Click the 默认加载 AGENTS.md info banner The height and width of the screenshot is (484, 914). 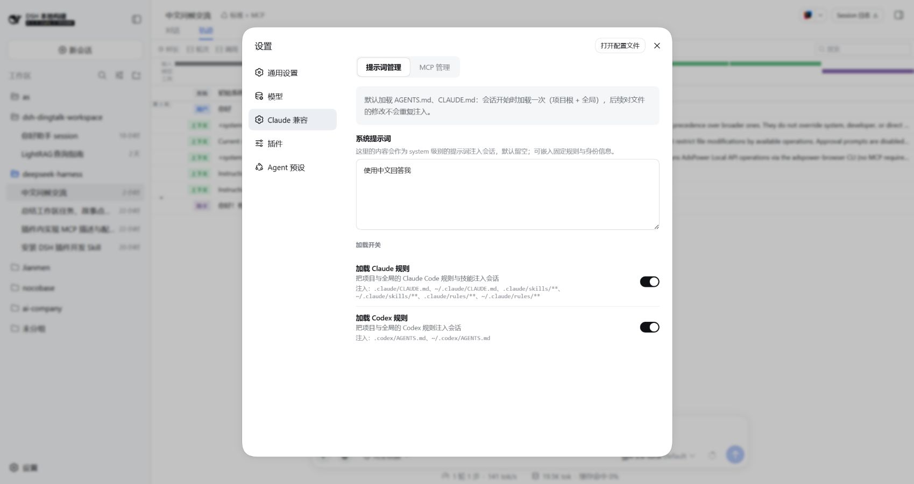coord(507,106)
